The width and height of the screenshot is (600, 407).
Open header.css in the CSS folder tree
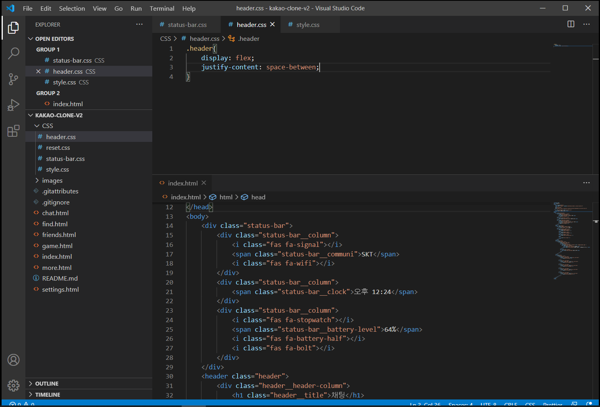(x=89, y=137)
